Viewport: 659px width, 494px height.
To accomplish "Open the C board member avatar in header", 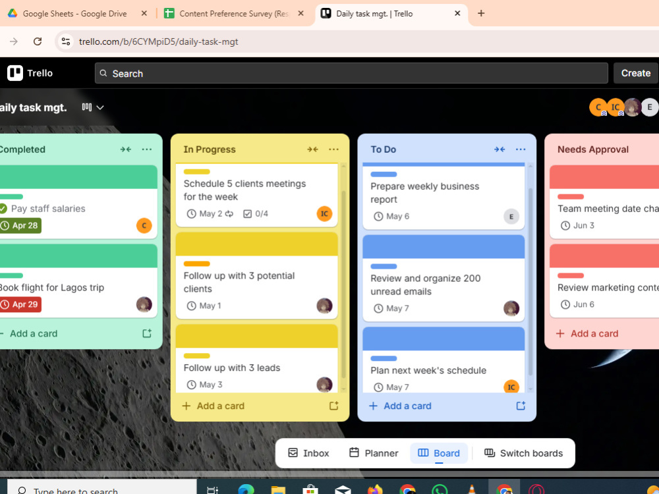I will 598,107.
